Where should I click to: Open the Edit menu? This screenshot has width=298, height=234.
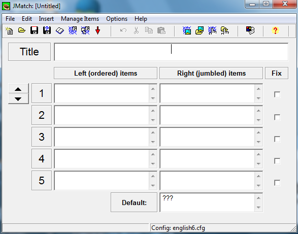pos(27,19)
